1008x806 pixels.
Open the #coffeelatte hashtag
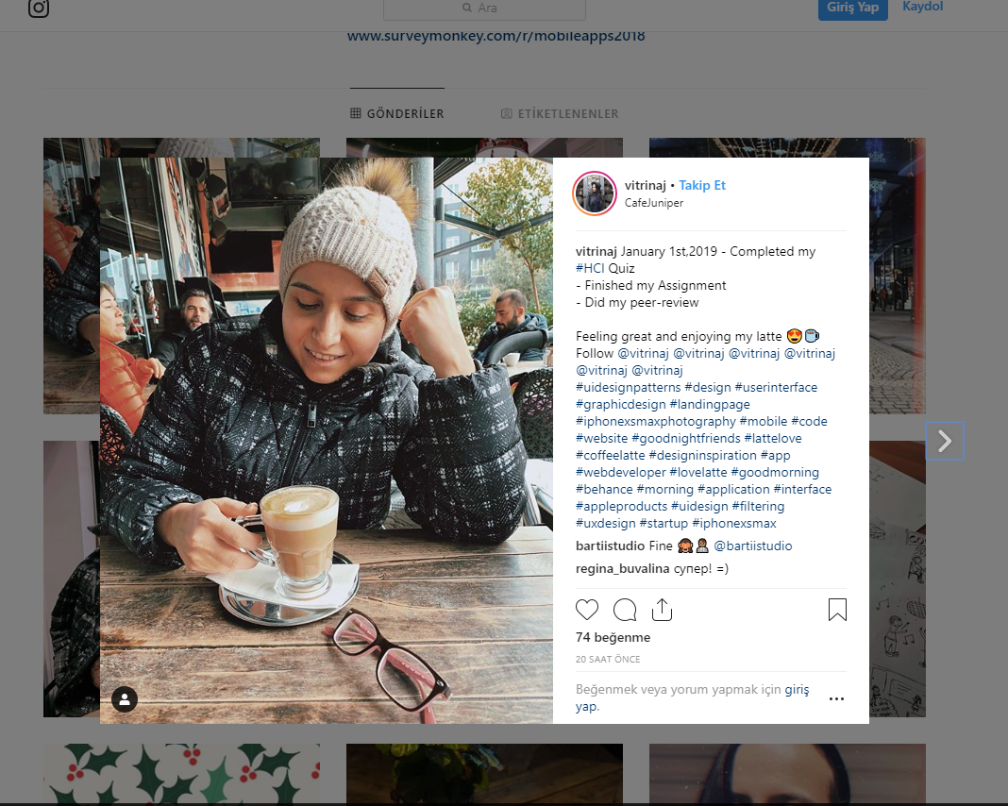pyautogui.click(x=610, y=455)
